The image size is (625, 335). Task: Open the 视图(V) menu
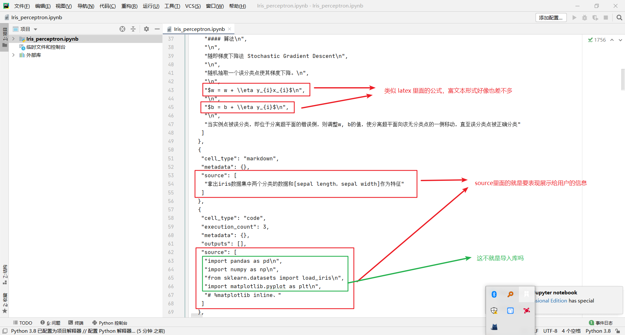[x=63, y=6]
